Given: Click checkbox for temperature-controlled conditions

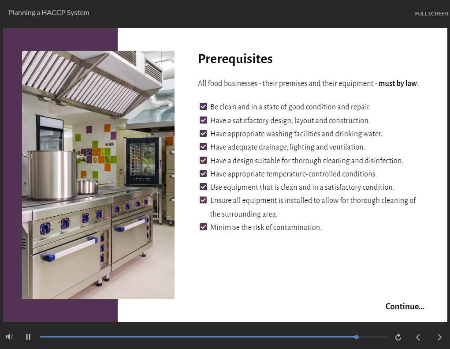Looking at the screenshot, I should tap(203, 173).
